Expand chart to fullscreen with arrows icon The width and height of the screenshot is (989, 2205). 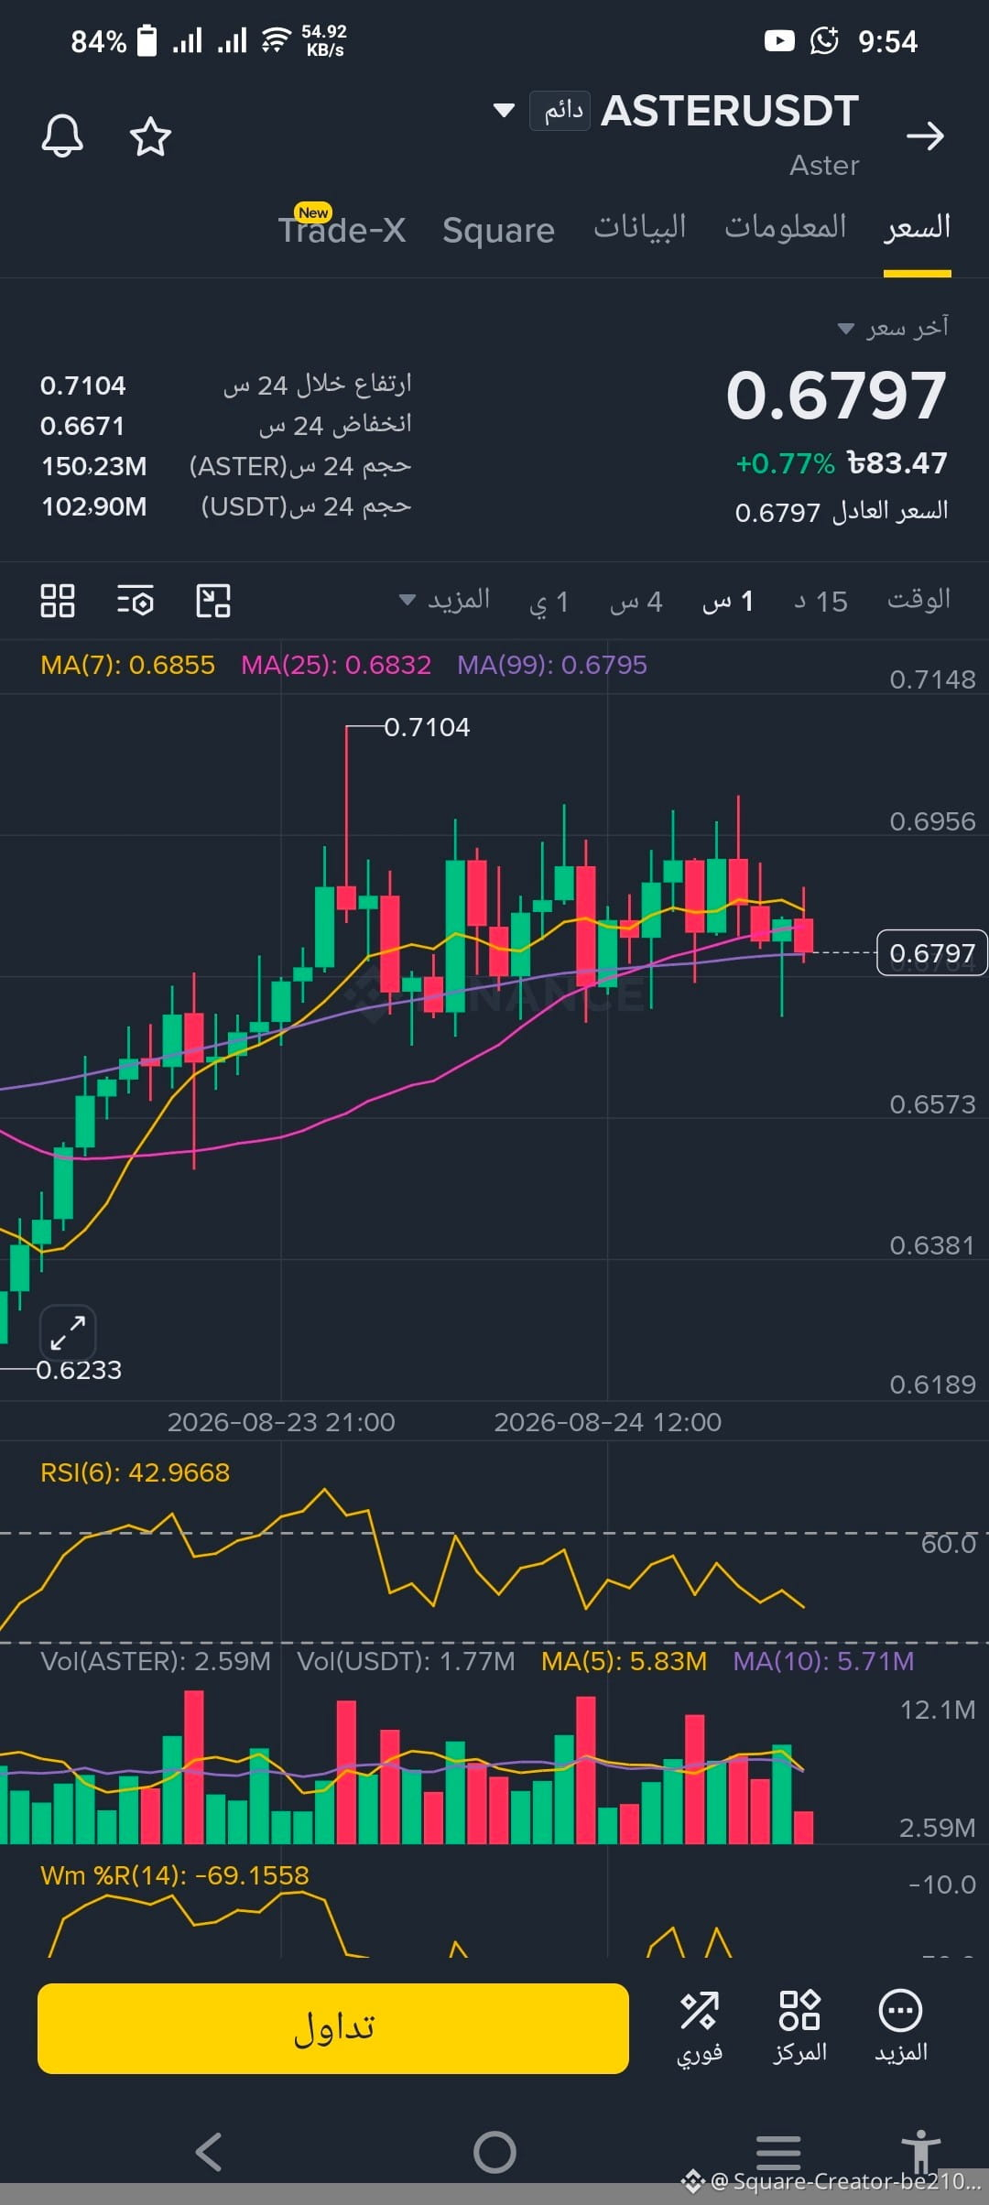[68, 1331]
